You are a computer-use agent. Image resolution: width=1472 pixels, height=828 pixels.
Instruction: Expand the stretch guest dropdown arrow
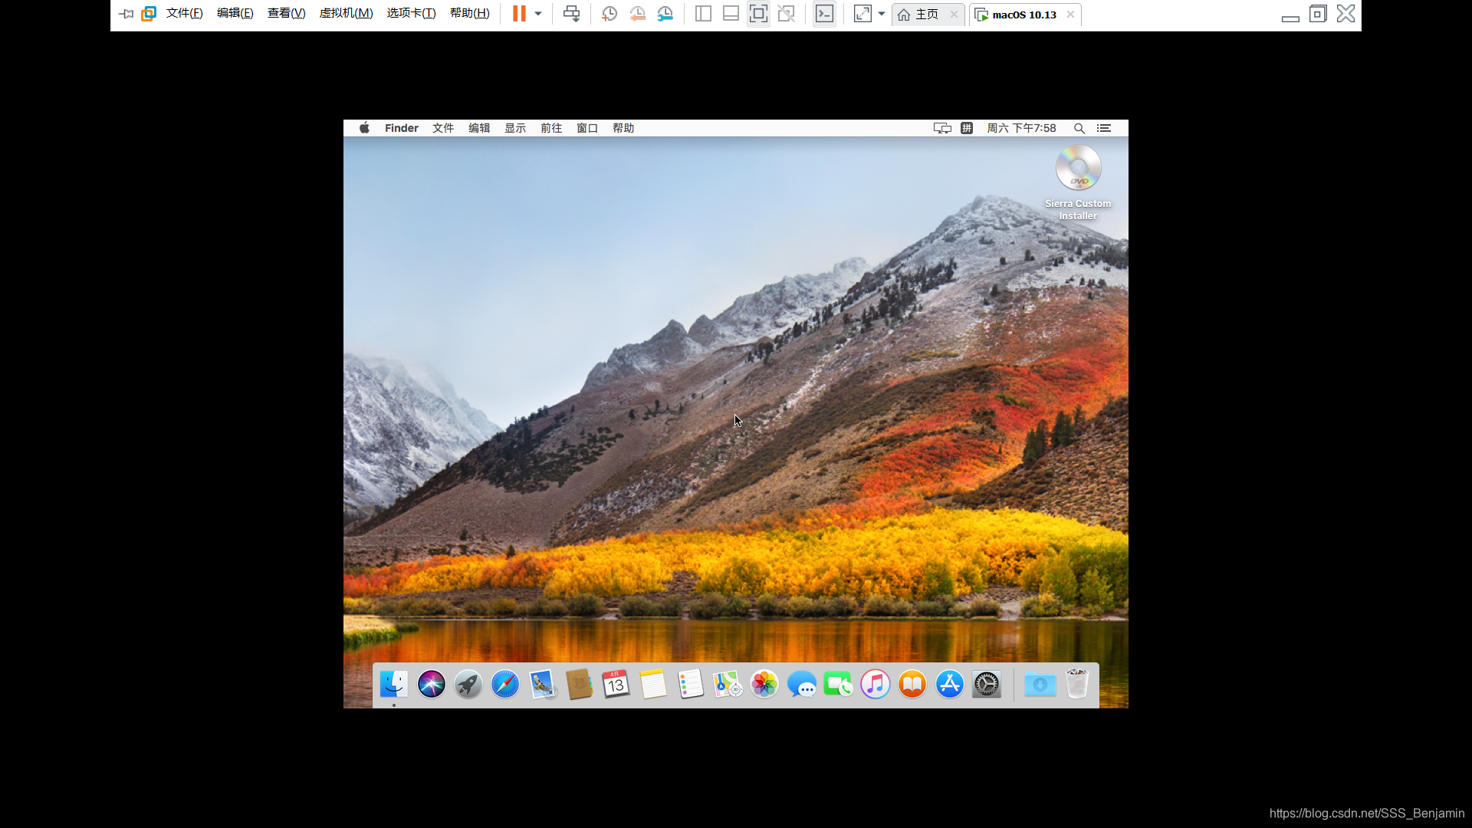point(882,14)
